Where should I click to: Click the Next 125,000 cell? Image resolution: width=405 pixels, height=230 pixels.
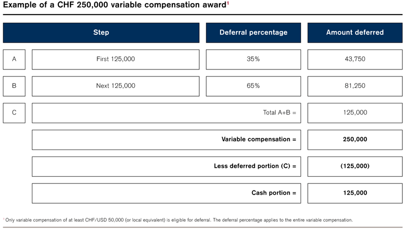[x=116, y=86]
